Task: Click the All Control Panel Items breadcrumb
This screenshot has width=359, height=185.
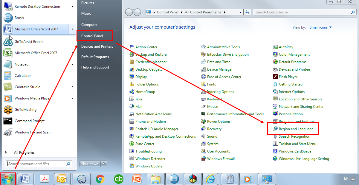Action: pyautogui.click(x=203, y=12)
